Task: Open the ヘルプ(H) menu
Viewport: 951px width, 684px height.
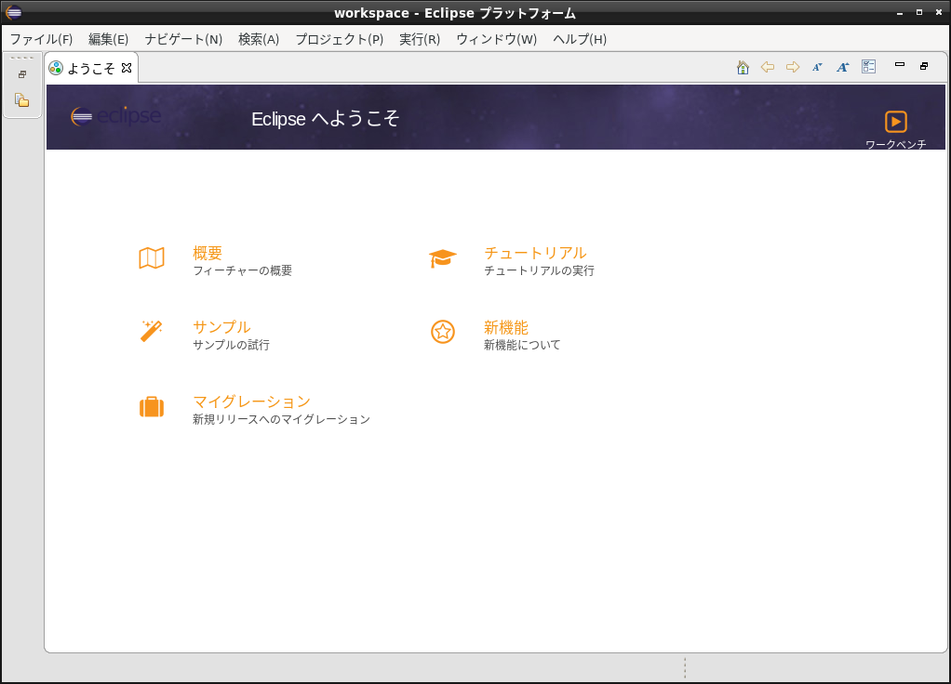Action: click(x=580, y=39)
